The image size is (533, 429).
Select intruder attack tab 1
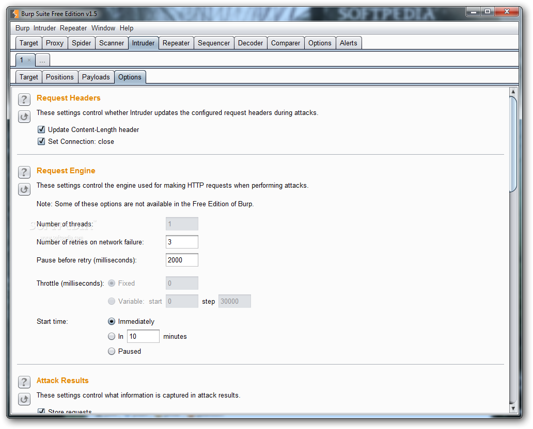point(22,60)
